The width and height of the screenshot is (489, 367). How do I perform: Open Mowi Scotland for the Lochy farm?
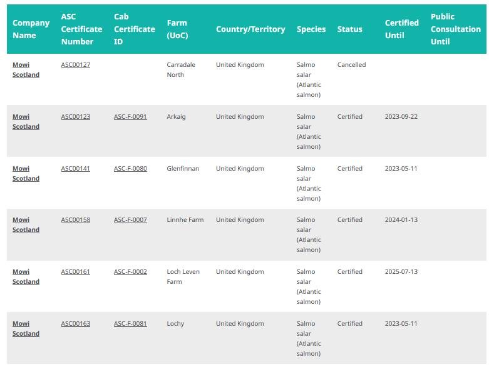coord(26,329)
